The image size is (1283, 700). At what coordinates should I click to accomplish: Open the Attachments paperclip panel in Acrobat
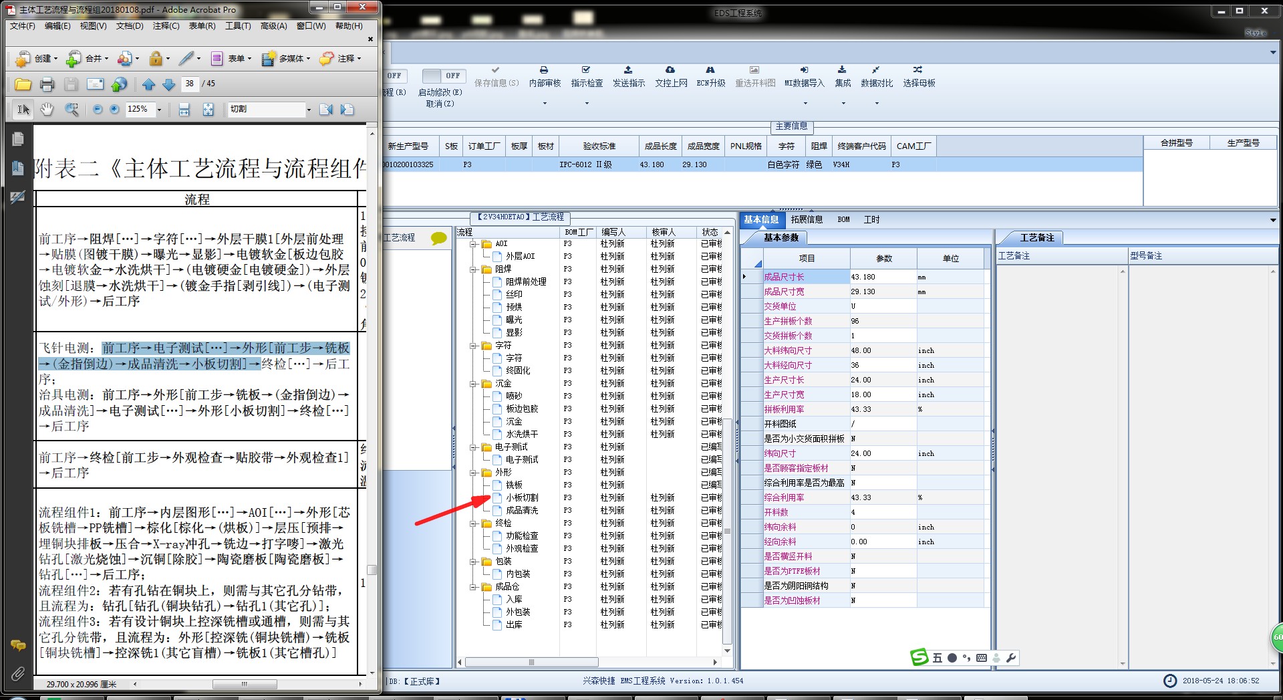[x=18, y=673]
